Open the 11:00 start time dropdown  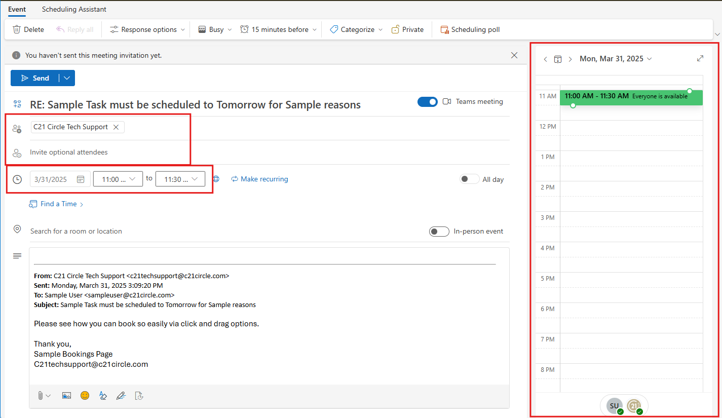tap(118, 179)
